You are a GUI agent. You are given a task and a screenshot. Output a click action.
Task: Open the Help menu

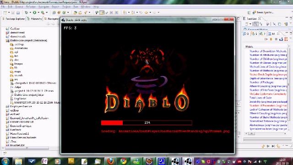tap(96, 6)
